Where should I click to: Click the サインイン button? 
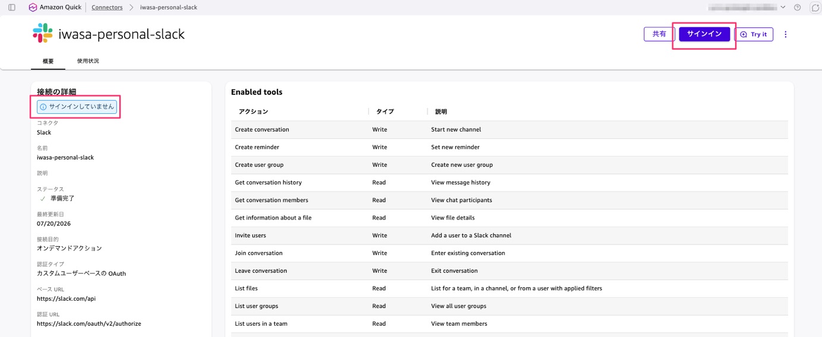click(704, 34)
